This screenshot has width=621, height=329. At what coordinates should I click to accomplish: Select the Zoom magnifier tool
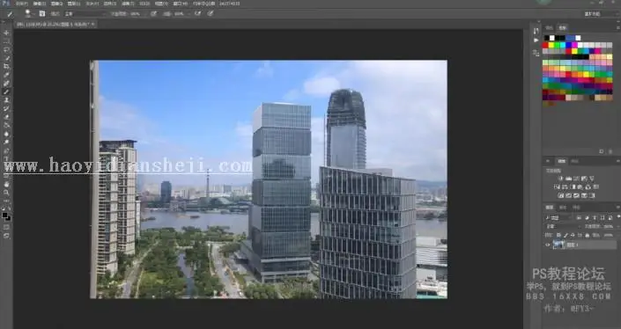tap(6, 193)
